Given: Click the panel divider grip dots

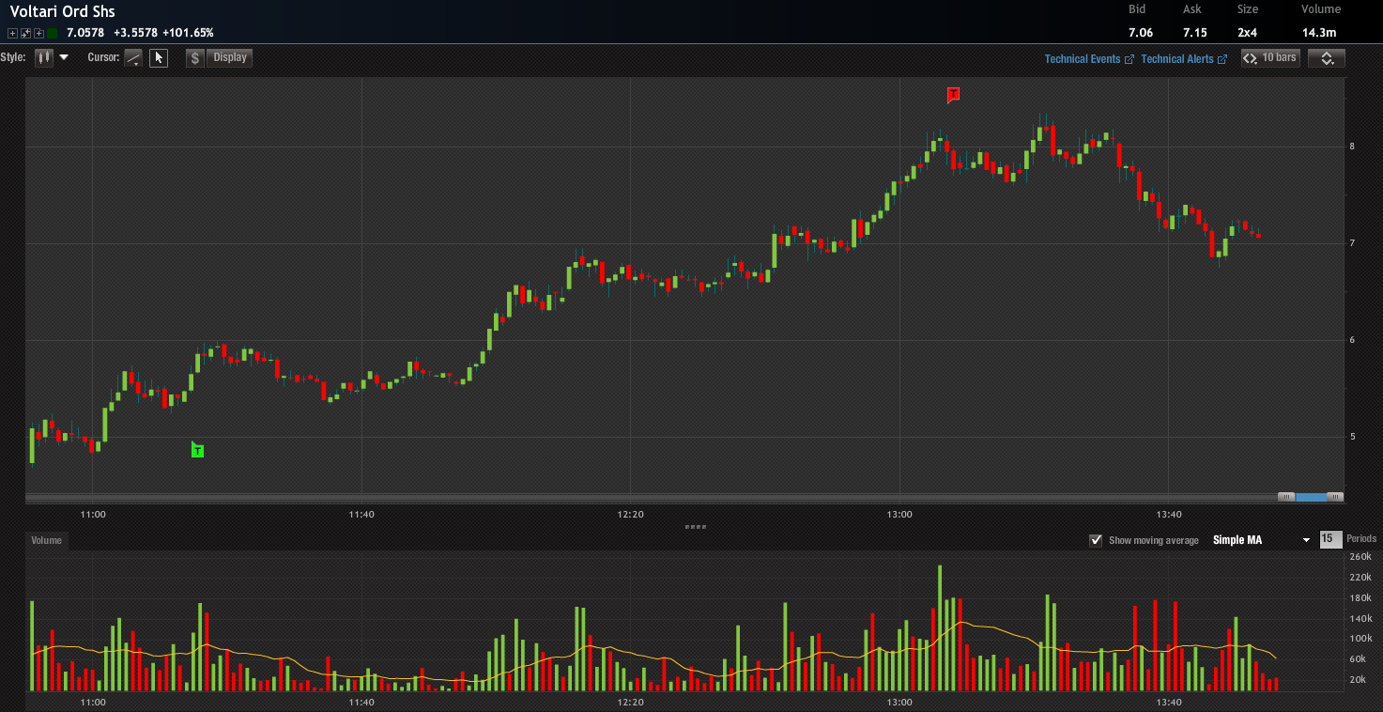Looking at the screenshot, I should (x=696, y=527).
